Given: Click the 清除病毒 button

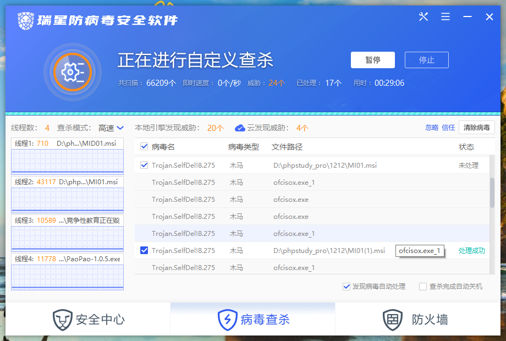Looking at the screenshot, I should 476,128.
